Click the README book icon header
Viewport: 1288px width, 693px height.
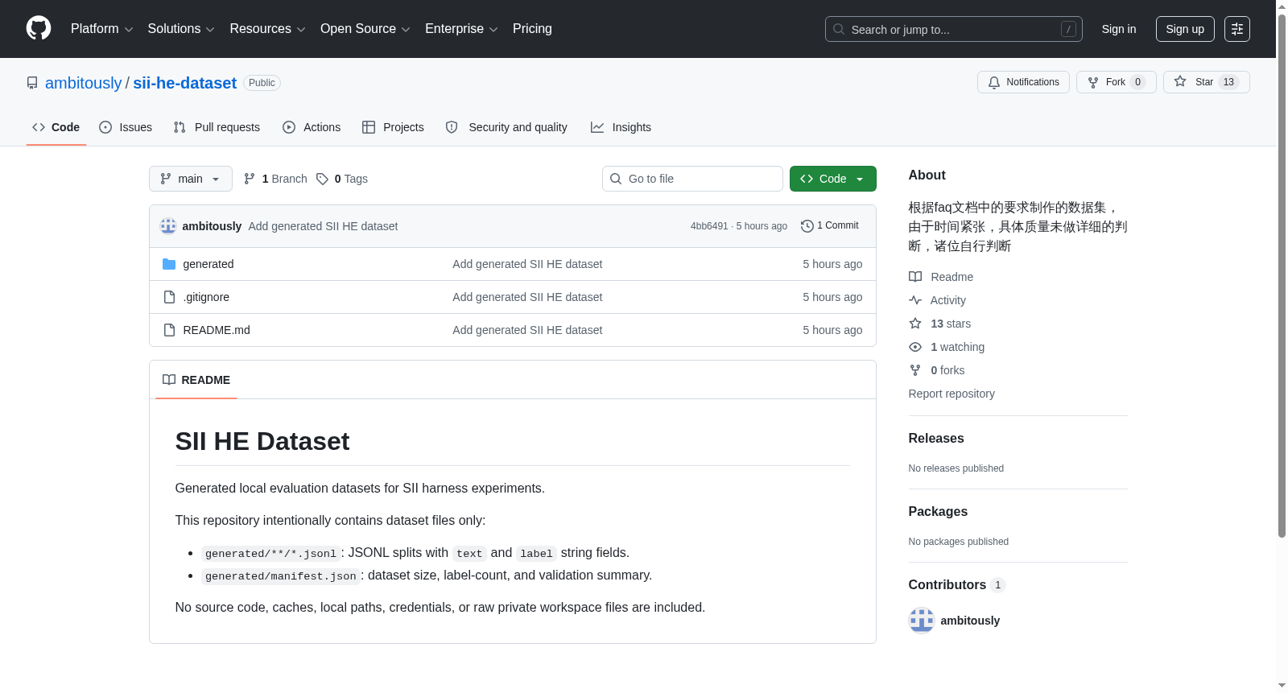169,380
